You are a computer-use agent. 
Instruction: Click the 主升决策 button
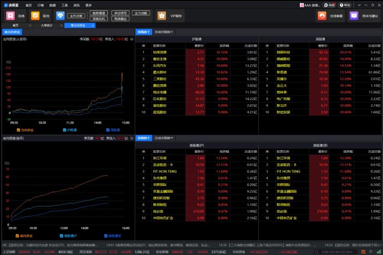(76, 16)
